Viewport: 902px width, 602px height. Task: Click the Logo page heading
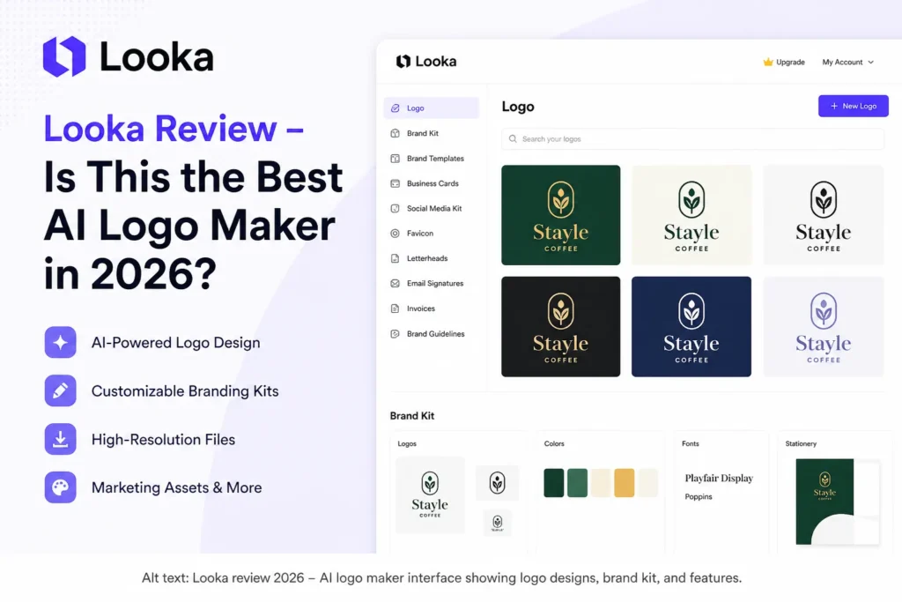[x=518, y=107]
